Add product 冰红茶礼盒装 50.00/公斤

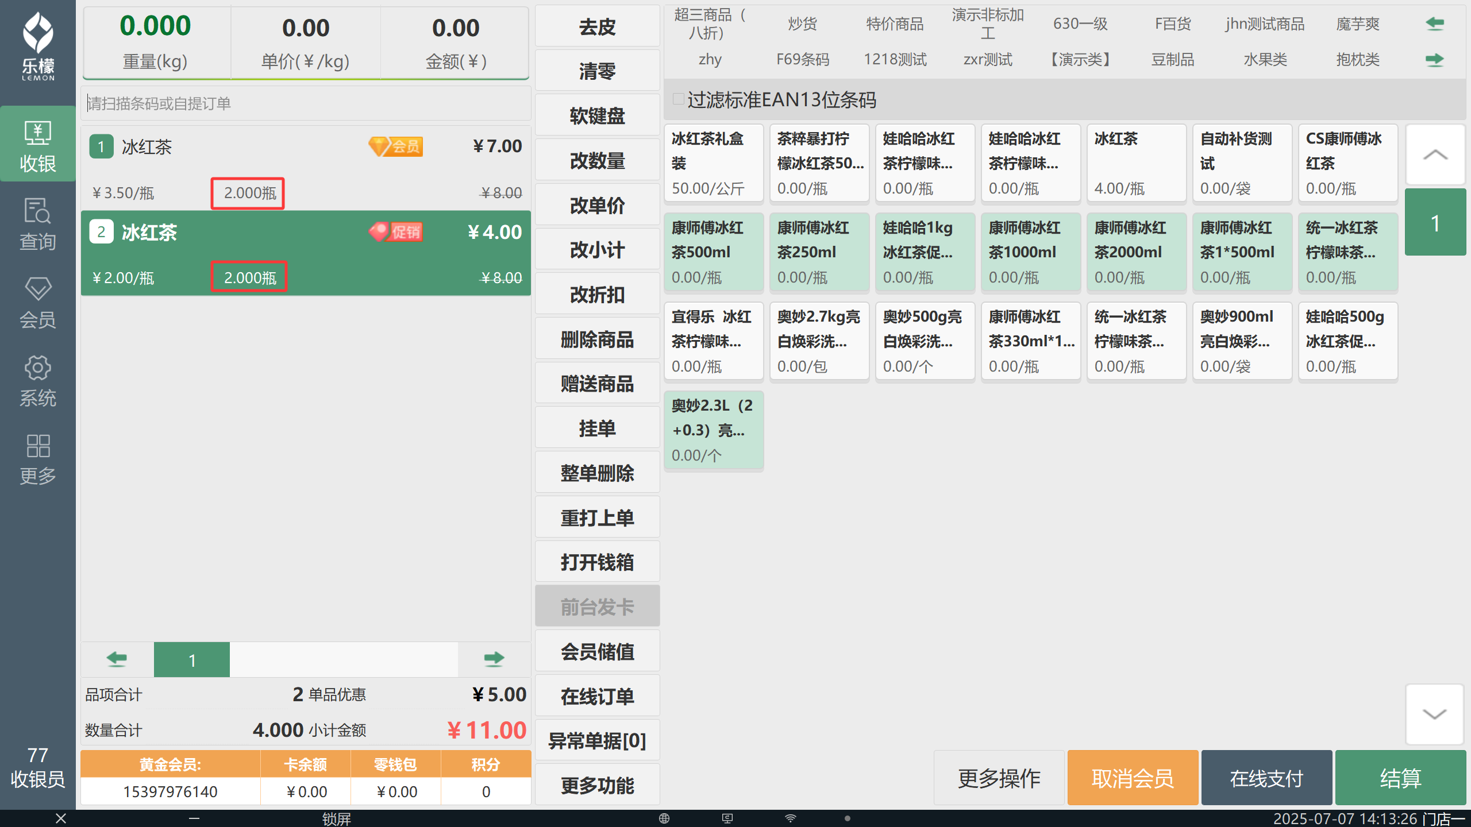click(x=714, y=163)
